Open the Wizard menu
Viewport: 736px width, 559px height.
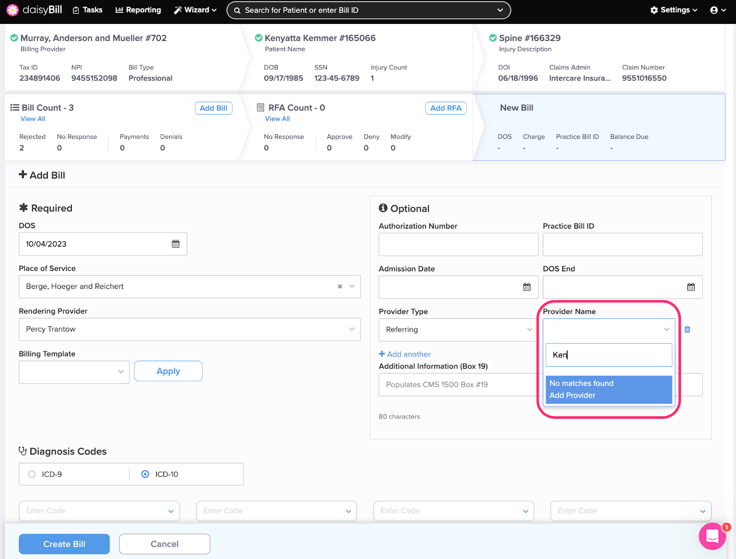195,10
